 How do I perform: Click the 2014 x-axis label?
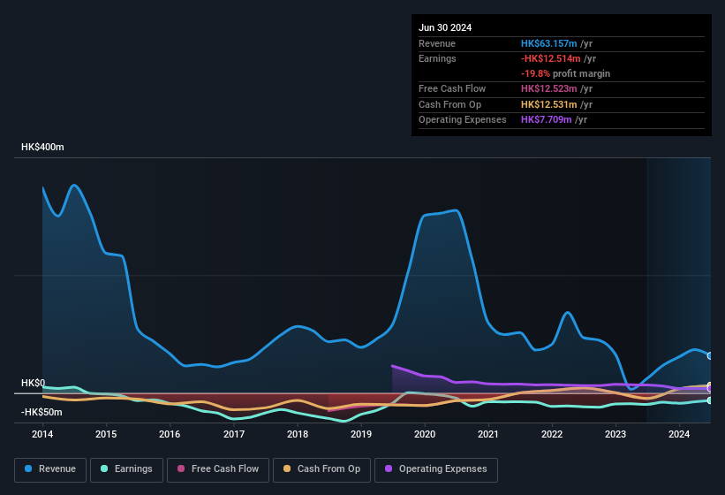pos(42,434)
